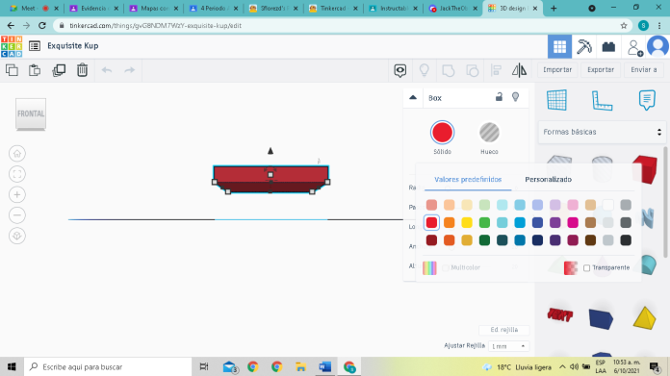Click the FRONTAL view cube
670x376 pixels.
[31, 113]
